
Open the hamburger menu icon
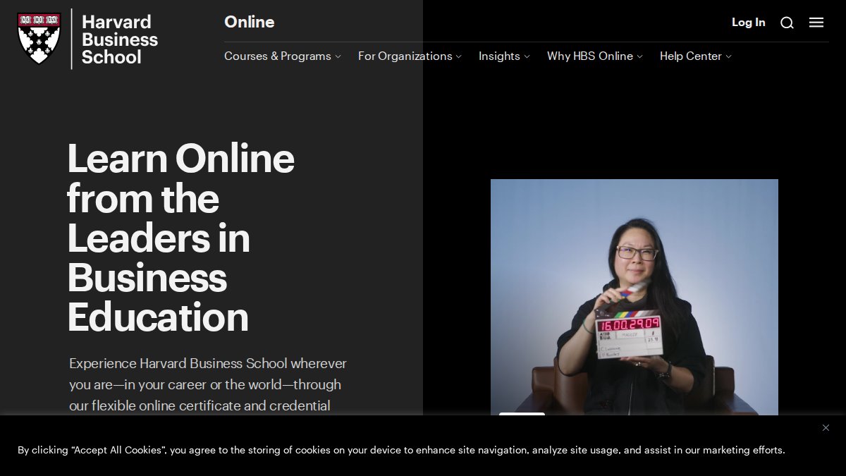click(816, 23)
